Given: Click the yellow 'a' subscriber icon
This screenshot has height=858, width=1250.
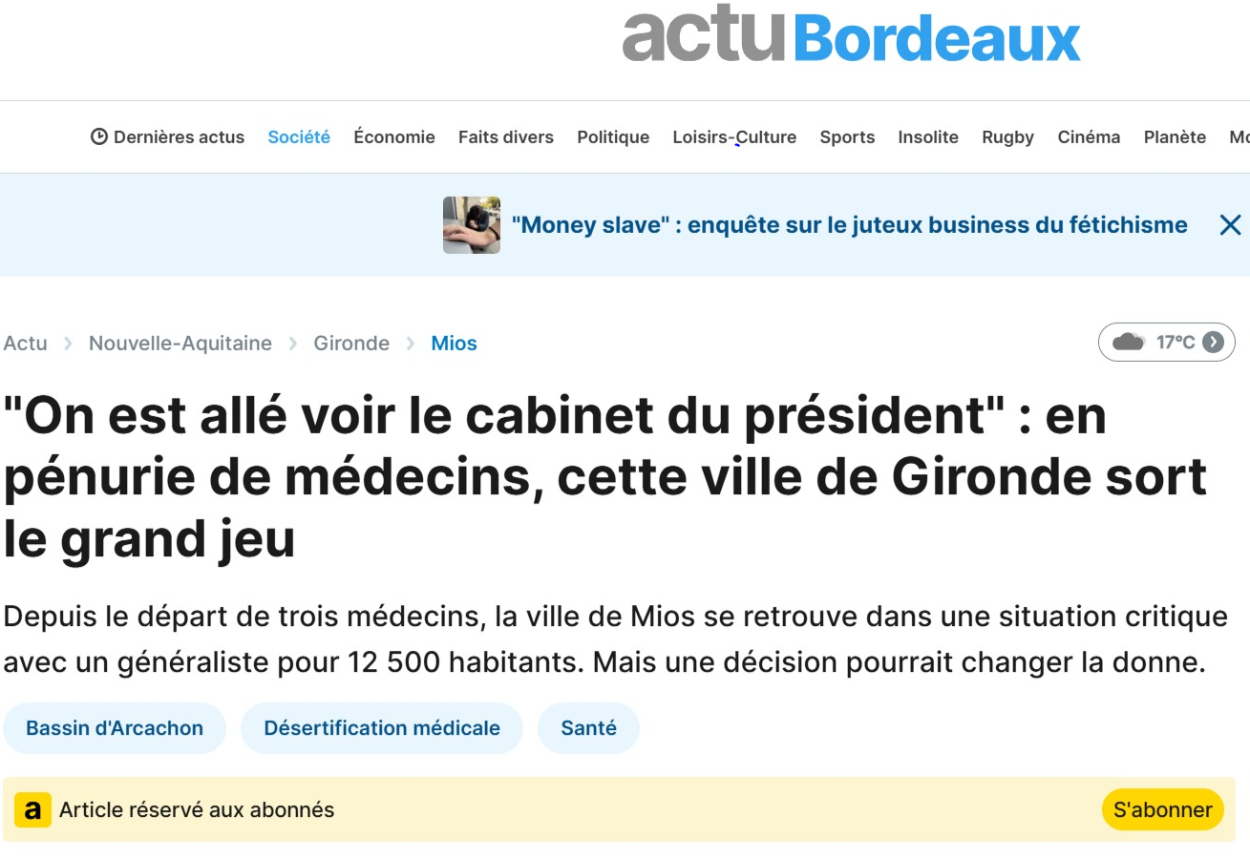Looking at the screenshot, I should pyautogui.click(x=32, y=810).
